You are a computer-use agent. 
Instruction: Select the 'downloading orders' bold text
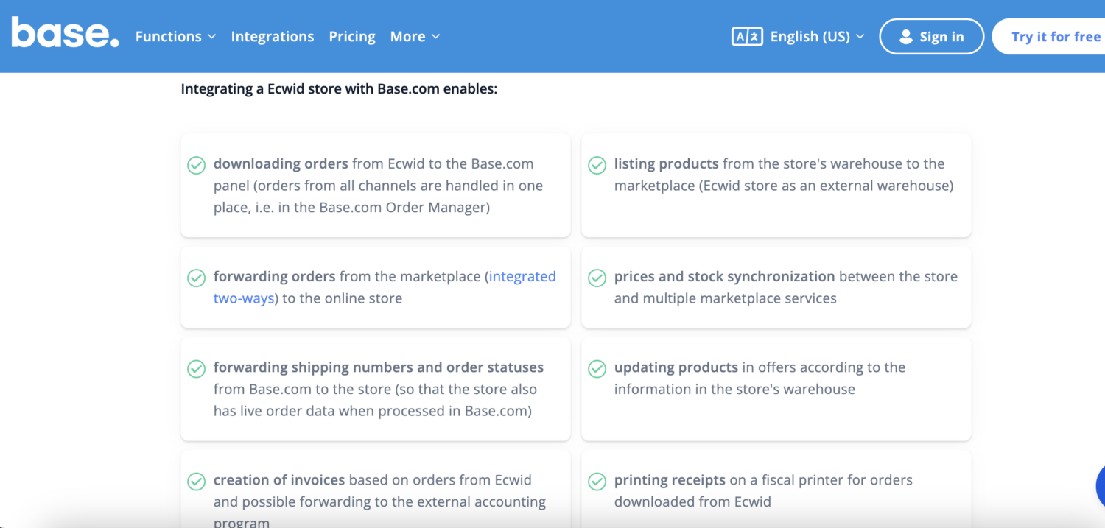click(x=281, y=164)
